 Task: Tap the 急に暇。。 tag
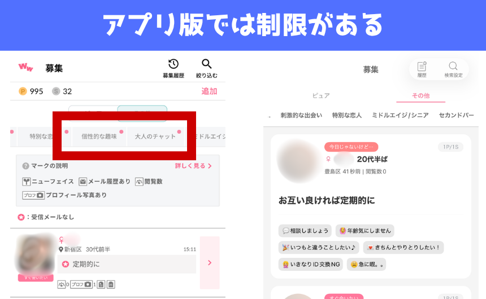[366, 265]
